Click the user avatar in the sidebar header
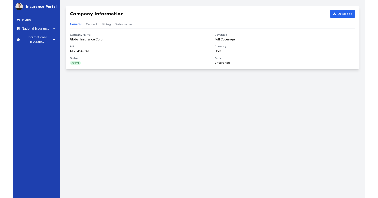The height and width of the screenshot is (198, 378). point(19,7)
